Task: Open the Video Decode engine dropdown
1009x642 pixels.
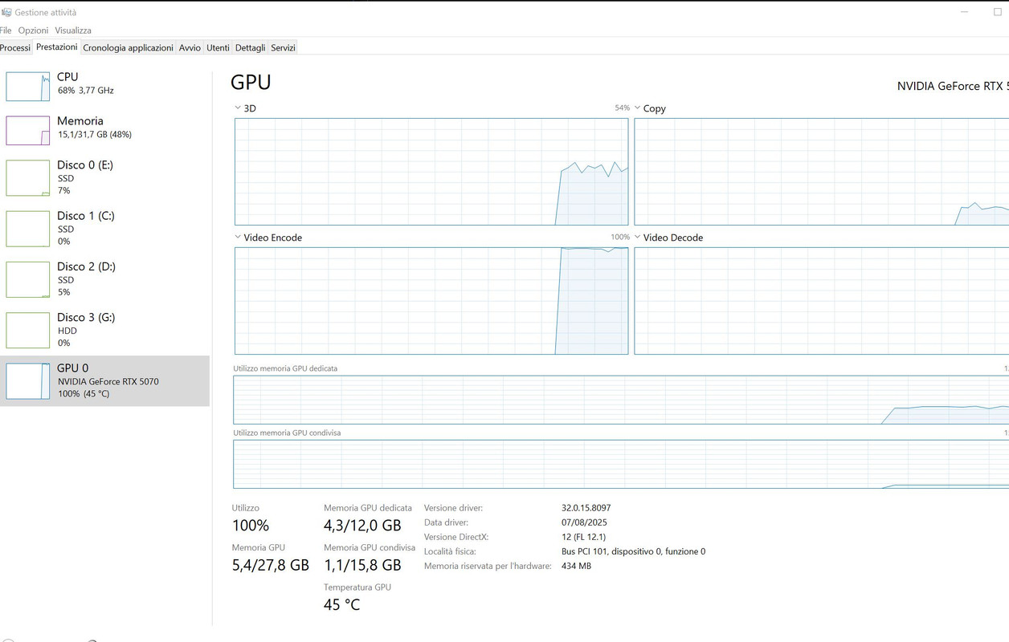Action: click(x=637, y=238)
